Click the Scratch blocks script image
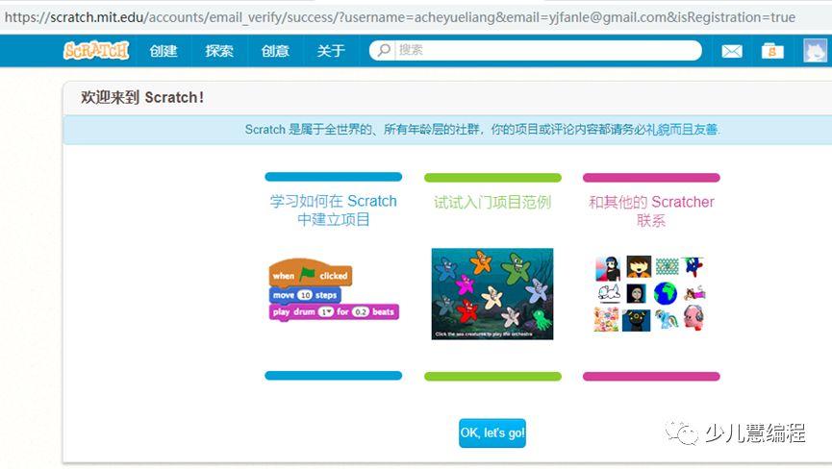This screenshot has width=832, height=469. 334,289
